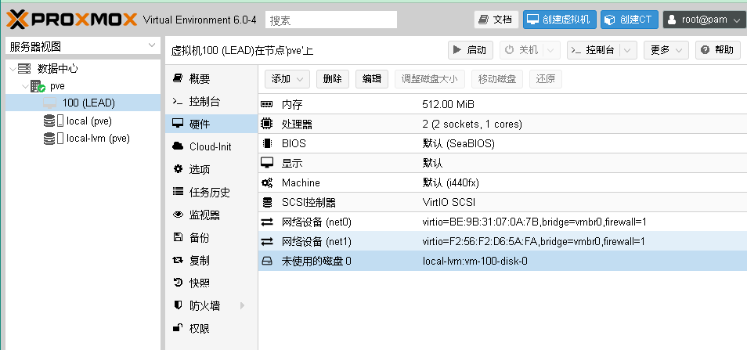
Task: Start the VM with 启动 button
Action: click(470, 50)
